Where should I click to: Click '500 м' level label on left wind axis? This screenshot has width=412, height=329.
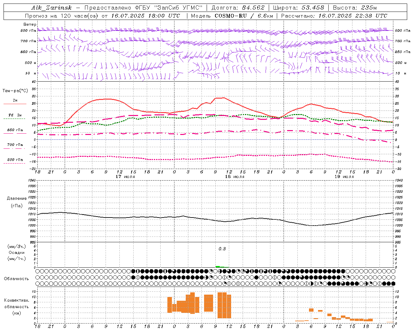[x=31, y=63]
